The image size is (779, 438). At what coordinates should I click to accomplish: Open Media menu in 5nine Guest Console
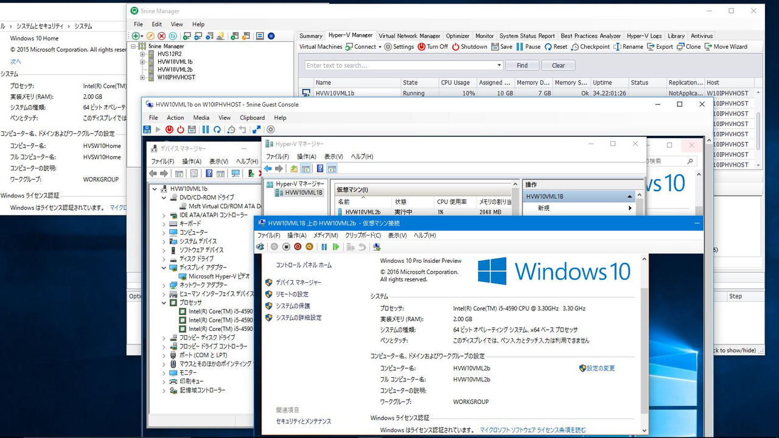point(201,118)
